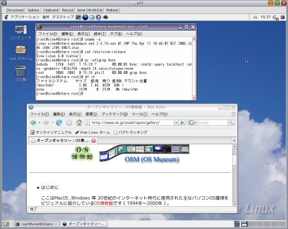Screen dimensions: 288x229
Task: Open terminal ヘルプ(H) menu
Action: [x=134, y=34]
